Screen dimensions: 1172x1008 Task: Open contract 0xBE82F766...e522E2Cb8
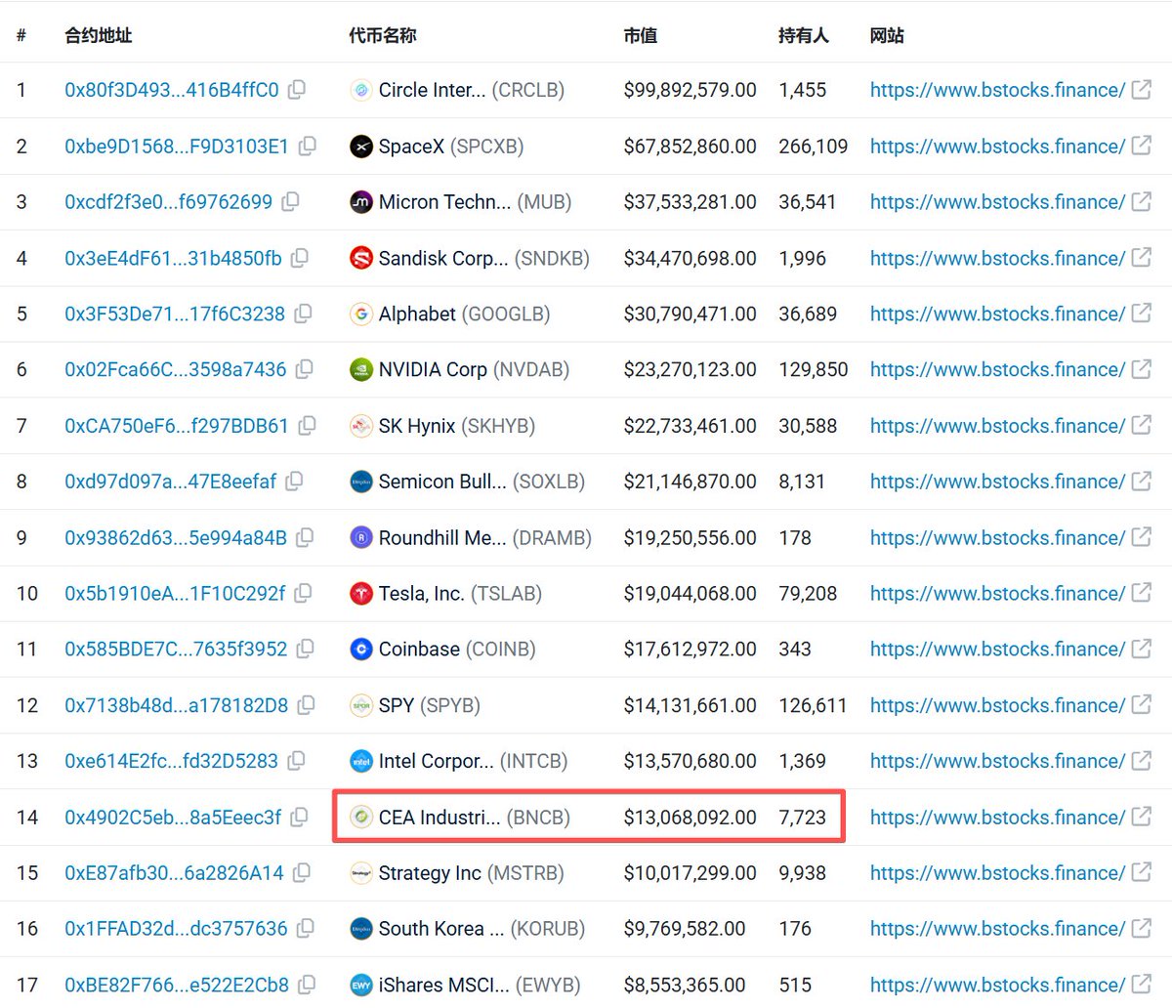tap(177, 985)
